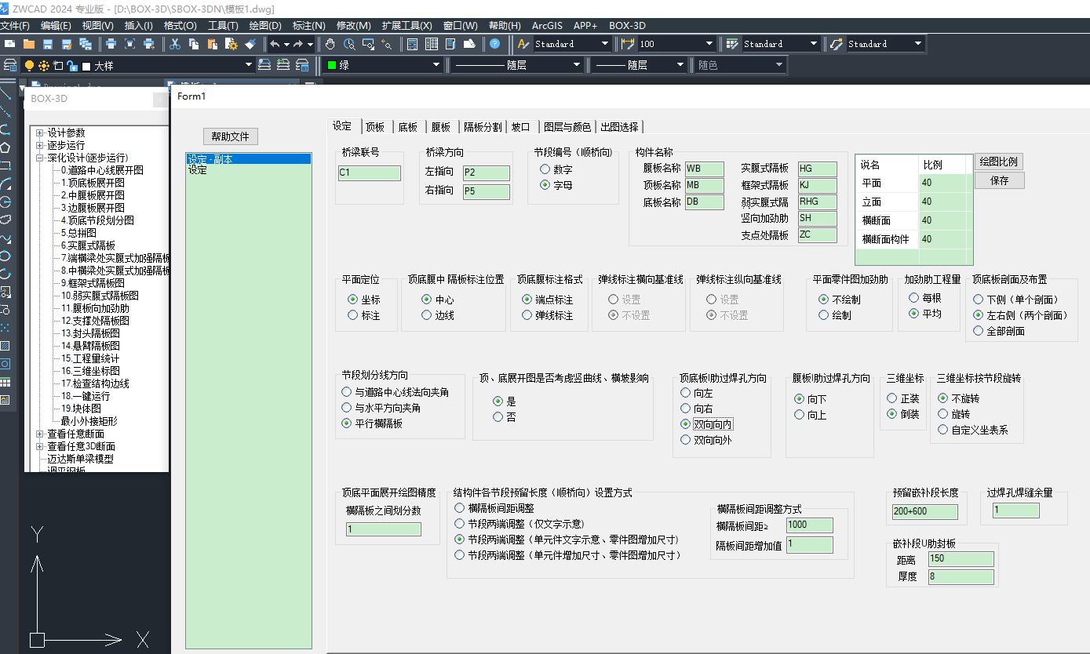1090x654 pixels.
Task: Choose 边线 radio for 隔板标注位置
Action: click(426, 315)
